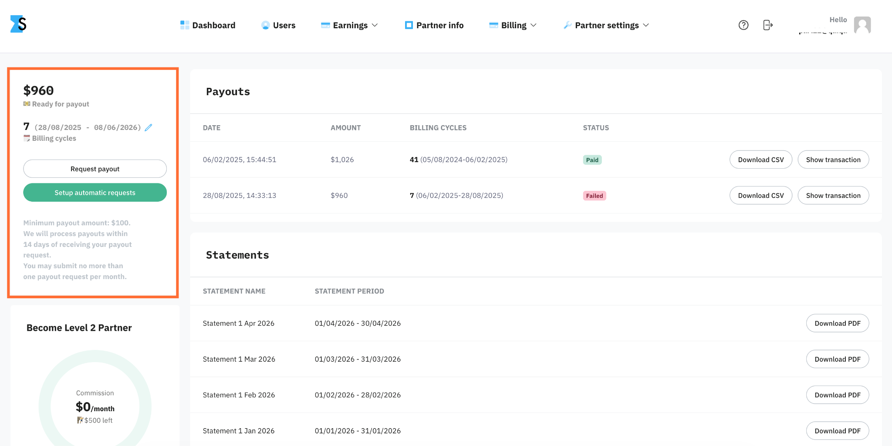Click the DATE column header
This screenshot has width=892, height=446.
pos(212,128)
